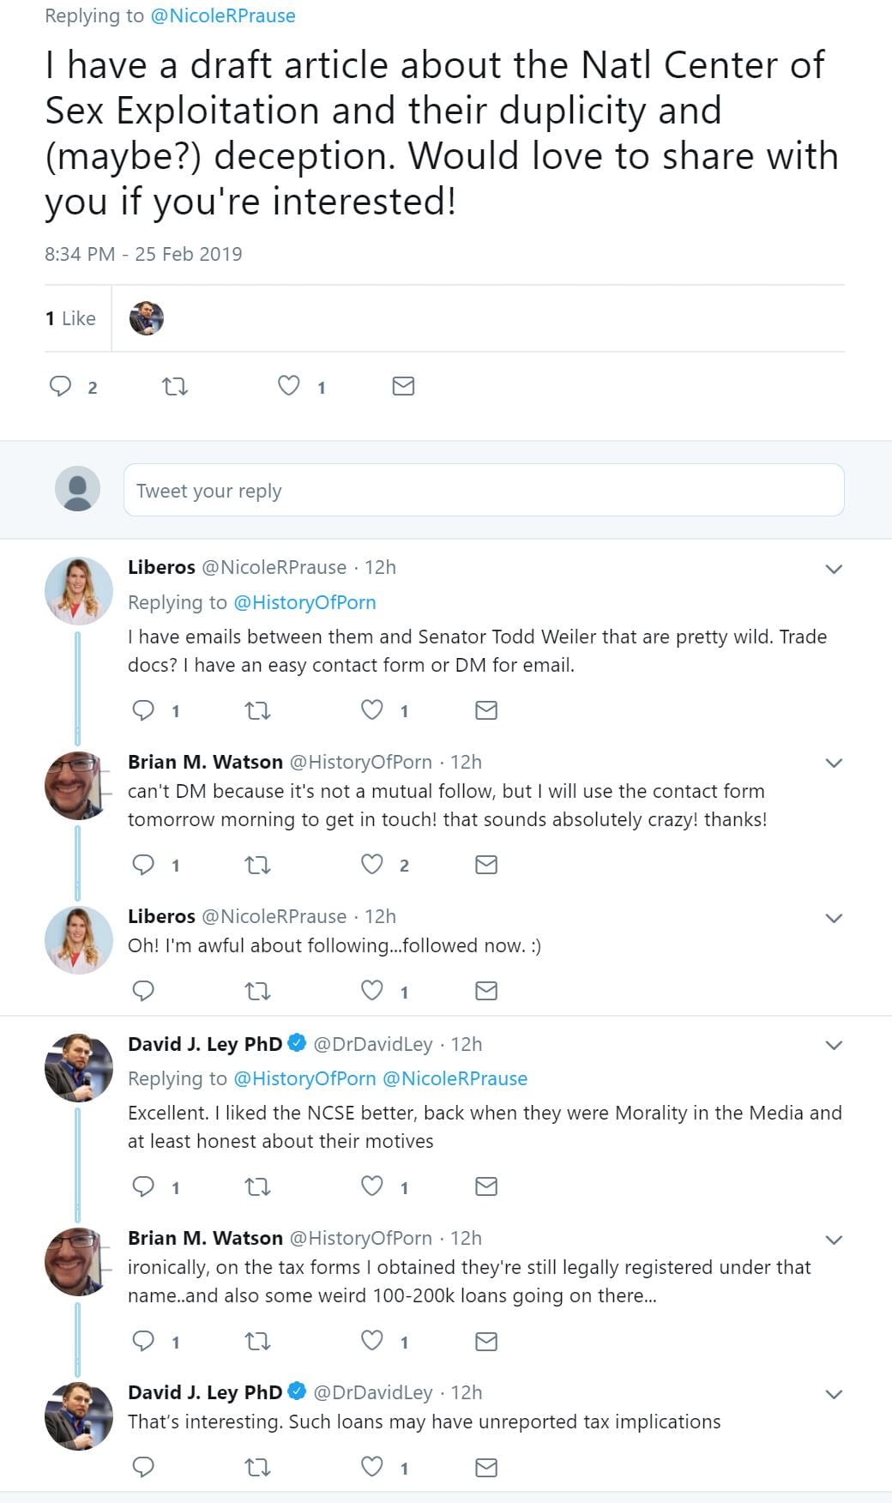Retweet the main draft article tweet
Screen dimensions: 892x1503
point(175,387)
